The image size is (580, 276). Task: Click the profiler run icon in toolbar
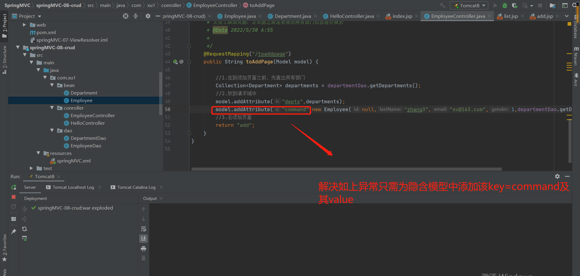pyautogui.click(x=525, y=5)
